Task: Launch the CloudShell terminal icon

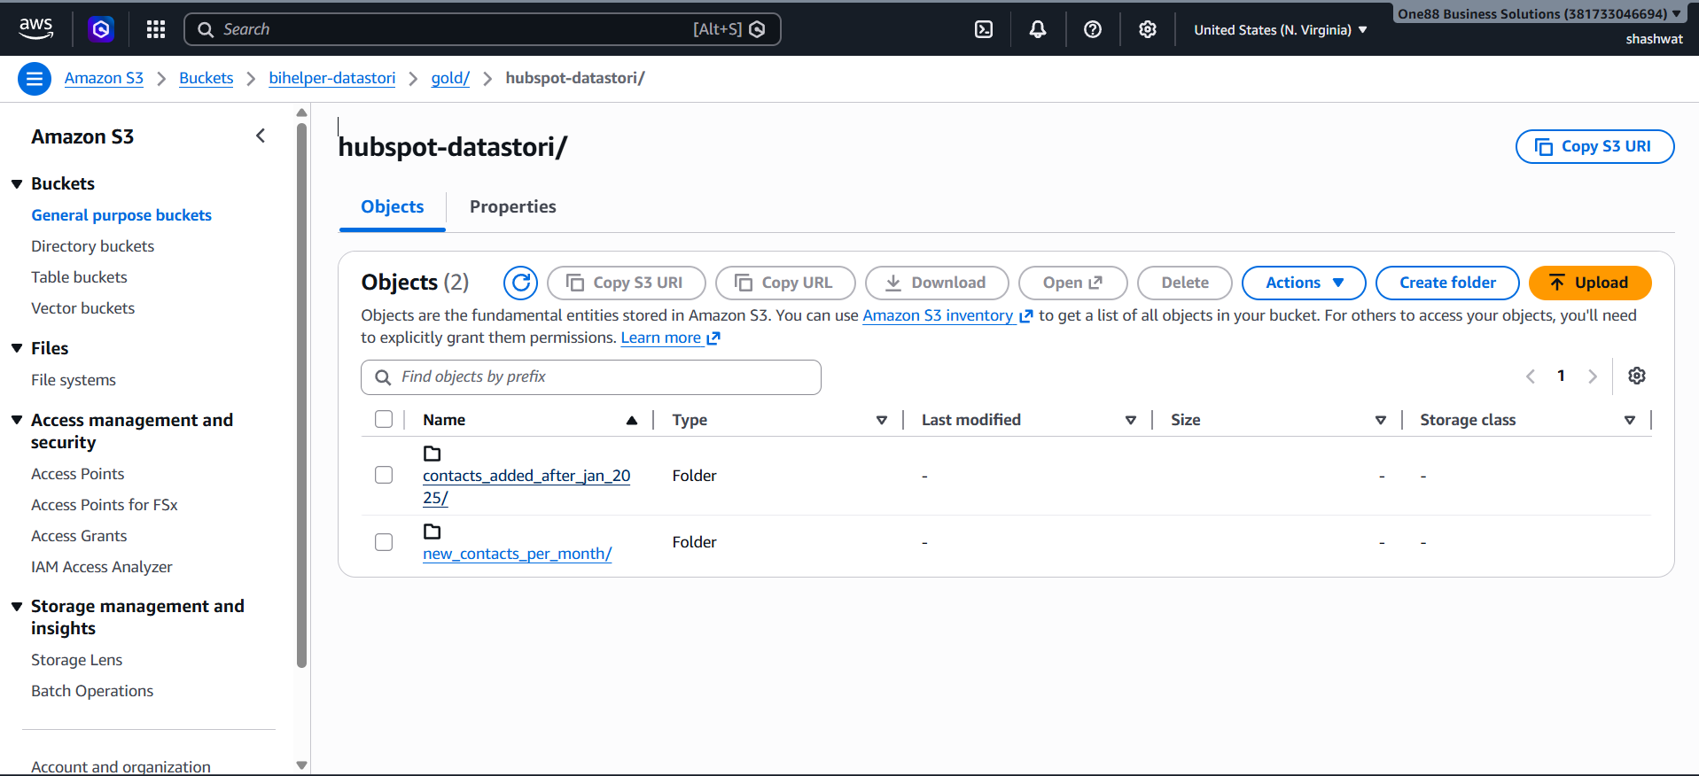Action: click(984, 29)
